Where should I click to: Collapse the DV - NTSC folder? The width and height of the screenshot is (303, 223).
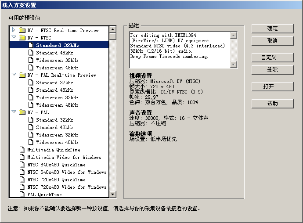click(14, 37)
